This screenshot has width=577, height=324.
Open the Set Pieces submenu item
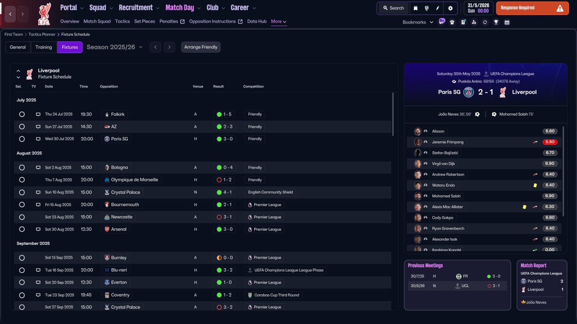(x=145, y=21)
